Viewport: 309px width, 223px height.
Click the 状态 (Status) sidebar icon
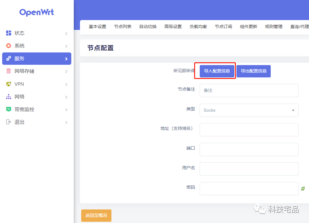tap(9, 33)
